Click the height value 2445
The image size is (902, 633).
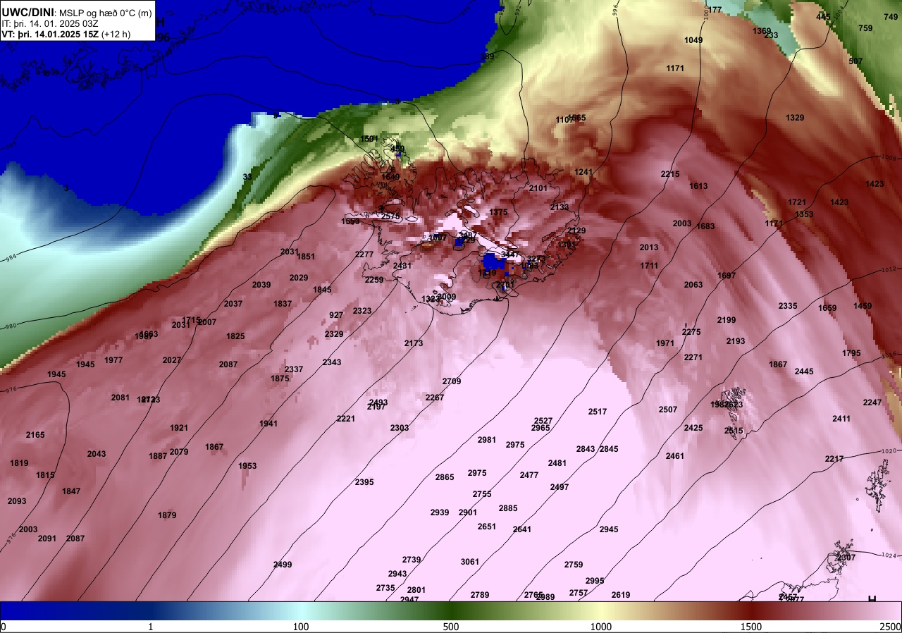tap(804, 371)
